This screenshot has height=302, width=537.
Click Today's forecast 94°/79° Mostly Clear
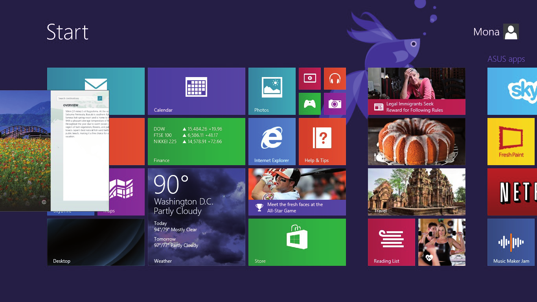coord(176,226)
